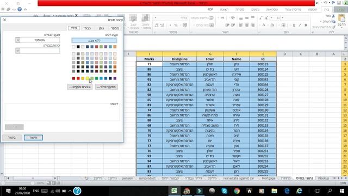Toggle Underline formatting in Excel ribbon
This screenshot has width=348, height=196.
(294, 26)
